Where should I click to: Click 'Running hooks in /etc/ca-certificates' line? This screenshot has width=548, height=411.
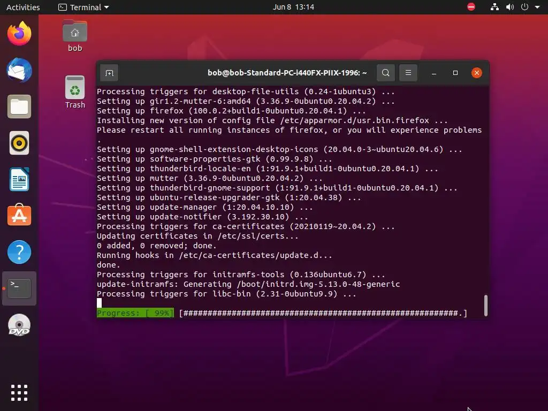click(x=215, y=255)
